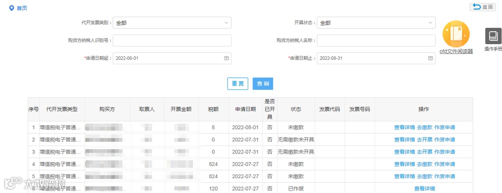The width and height of the screenshot is (502, 193).
Task: Click 作废申请 in row 1
Action: (x=445, y=127)
